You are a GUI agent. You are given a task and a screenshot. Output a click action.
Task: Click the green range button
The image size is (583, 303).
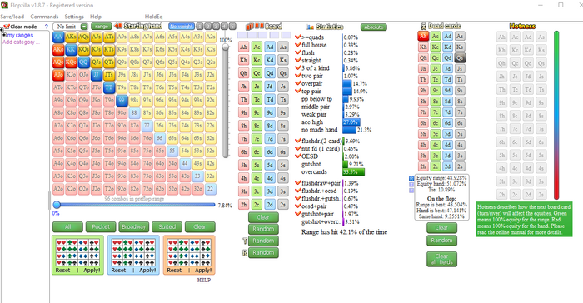pyautogui.click(x=102, y=27)
